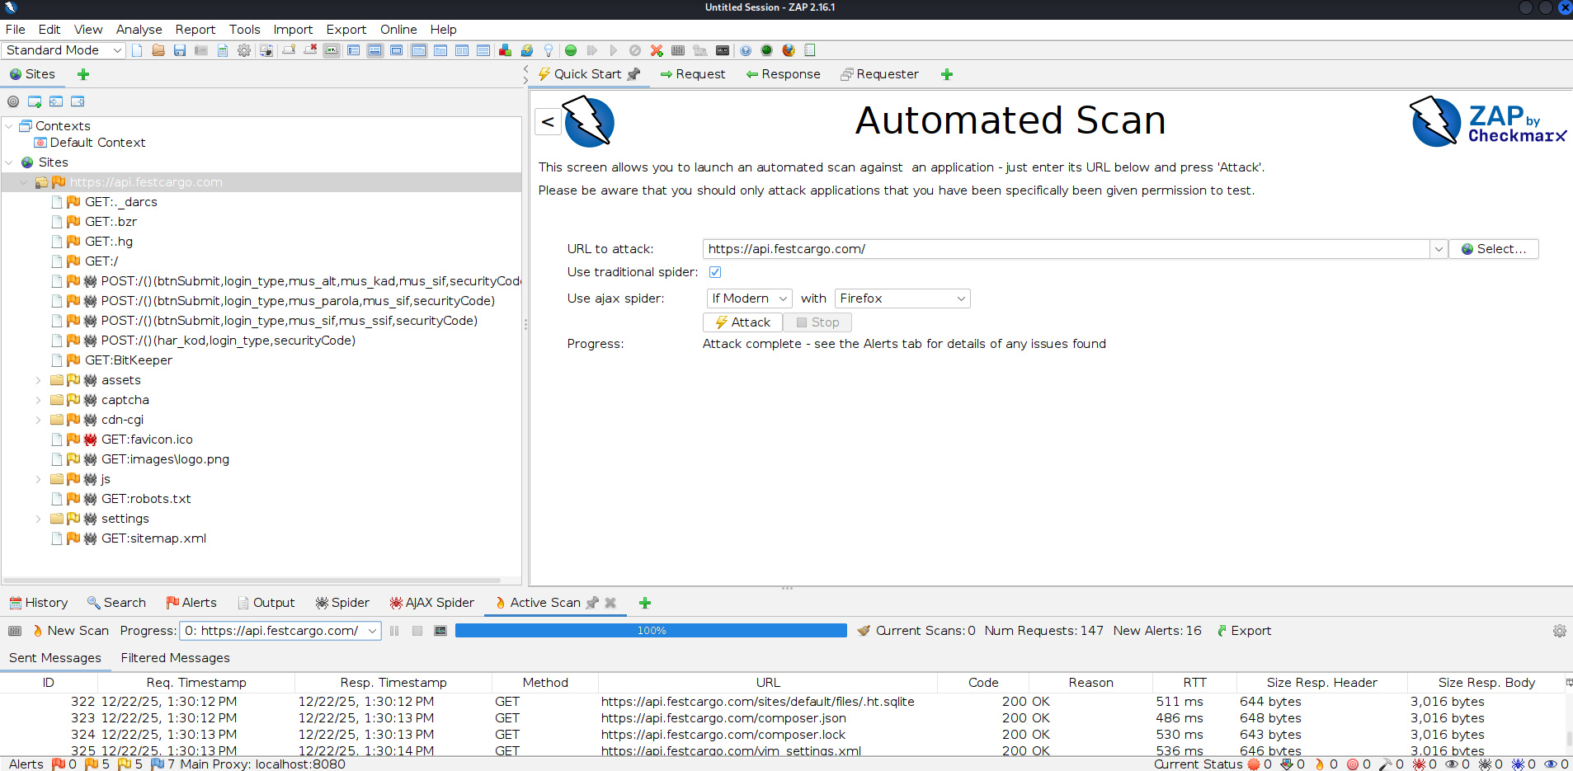
Task: Click the Persist Session floppy disk icon
Action: tap(180, 50)
